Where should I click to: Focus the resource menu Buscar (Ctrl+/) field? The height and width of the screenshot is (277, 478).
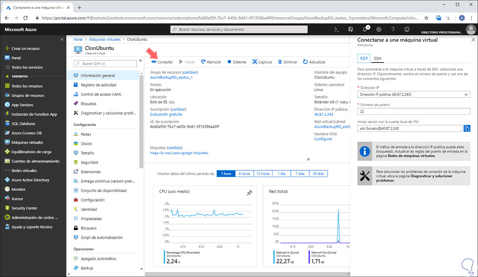point(105,64)
